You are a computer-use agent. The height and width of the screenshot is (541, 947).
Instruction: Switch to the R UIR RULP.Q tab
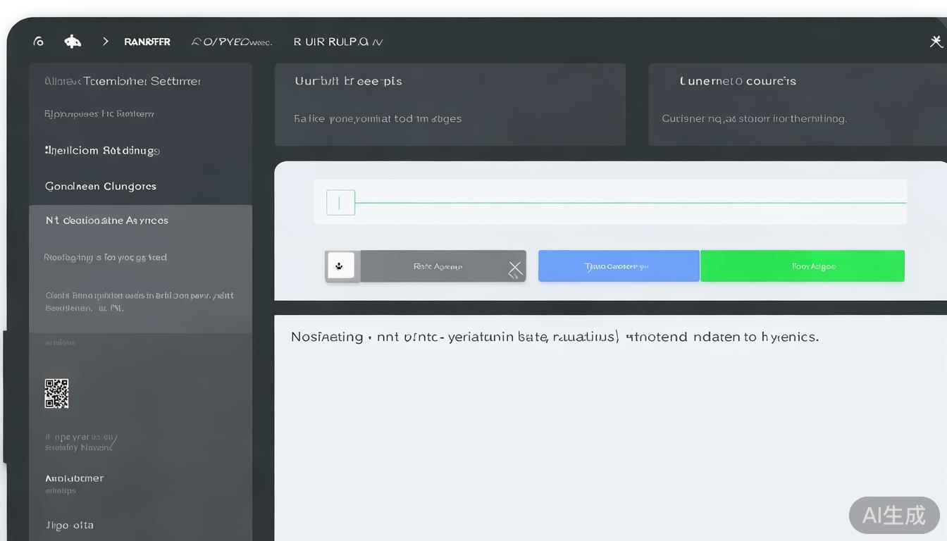pos(338,42)
